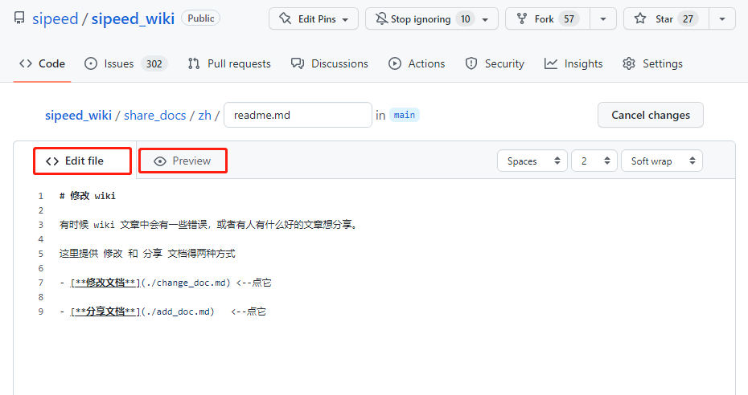Viewport: 748px width, 395px height.
Task: Open the Edit Pins dropdown
Action: [314, 18]
